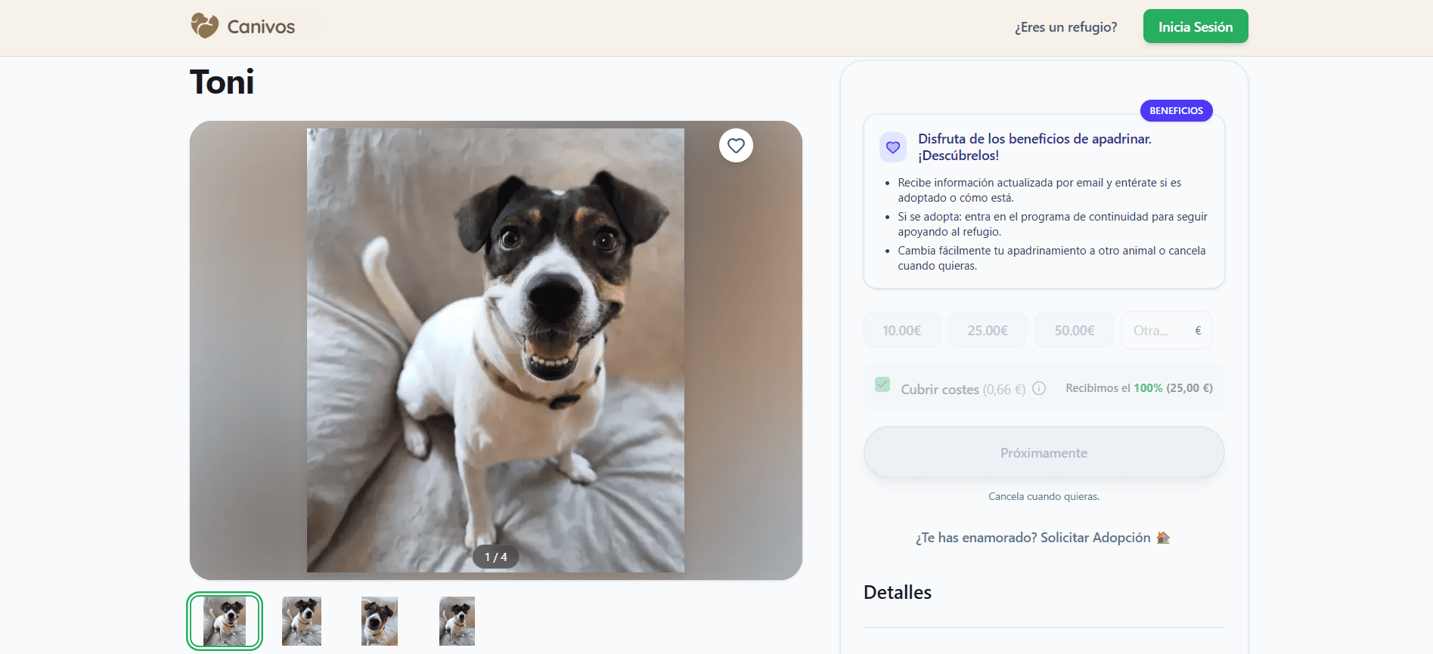
Task: Open the info icon beside Cubrir costes
Action: [x=1039, y=388]
